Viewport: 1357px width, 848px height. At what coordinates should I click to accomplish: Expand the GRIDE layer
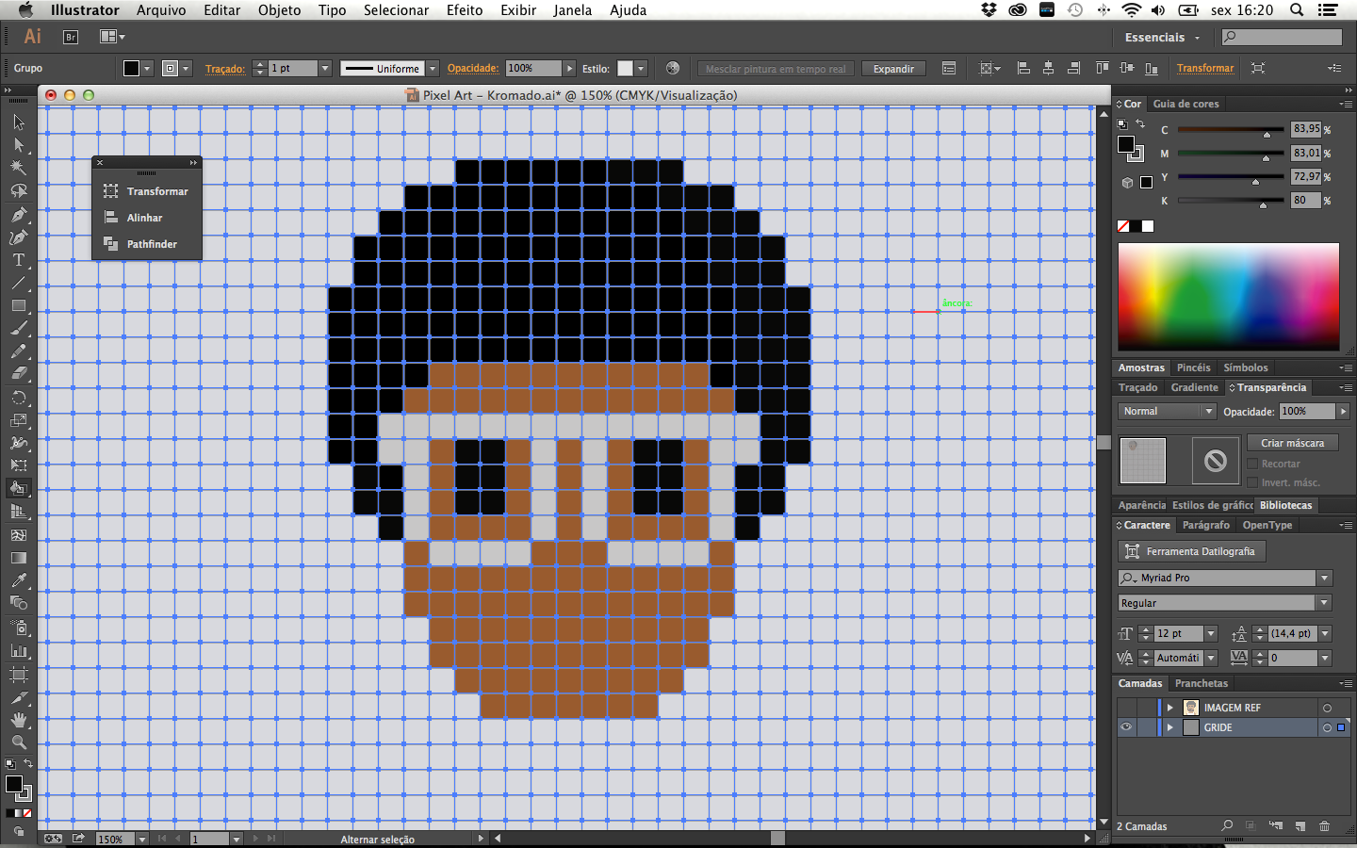[x=1170, y=727]
